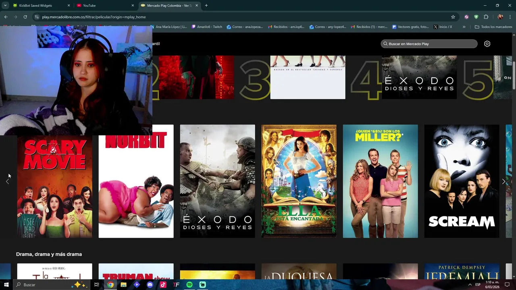Open the TF app on taskbar
Screen dimensions: 516x290
coord(176,285)
